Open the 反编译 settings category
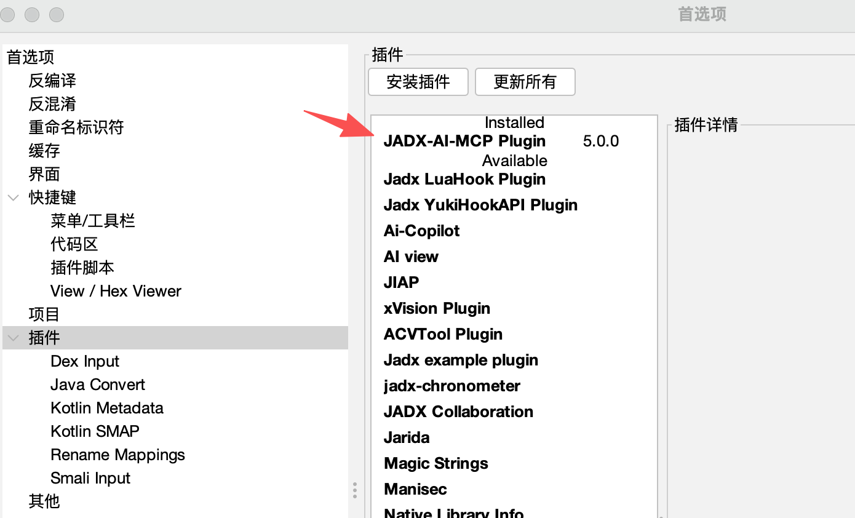 pos(52,81)
